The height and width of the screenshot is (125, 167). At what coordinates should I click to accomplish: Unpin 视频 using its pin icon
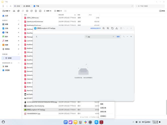pyautogui.click(x=19, y=45)
